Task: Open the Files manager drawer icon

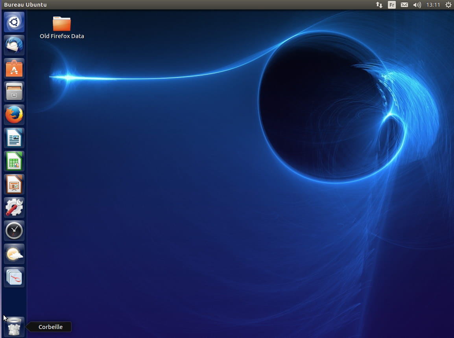Action: click(14, 92)
